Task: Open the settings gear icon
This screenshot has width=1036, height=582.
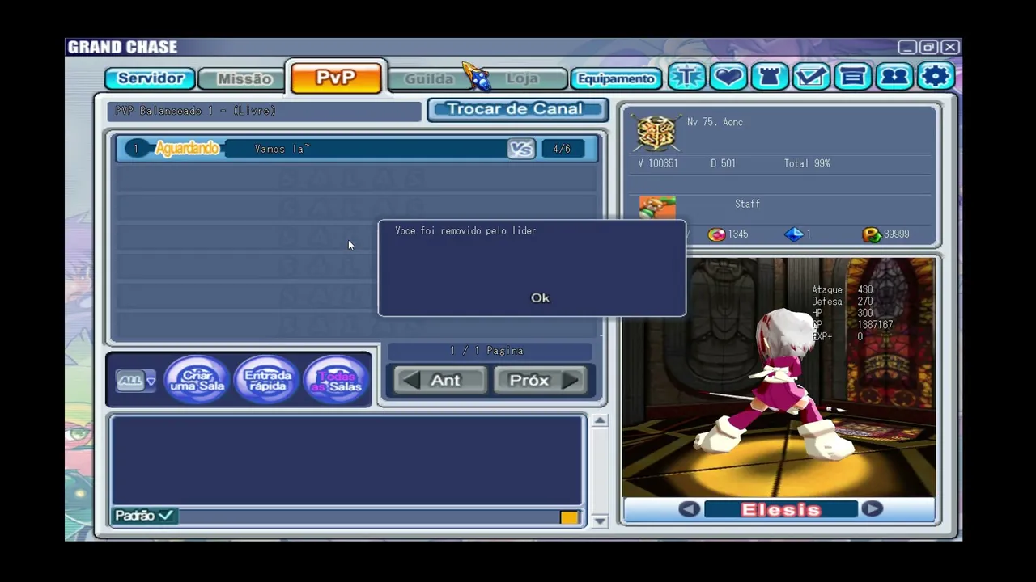Action: coord(936,78)
